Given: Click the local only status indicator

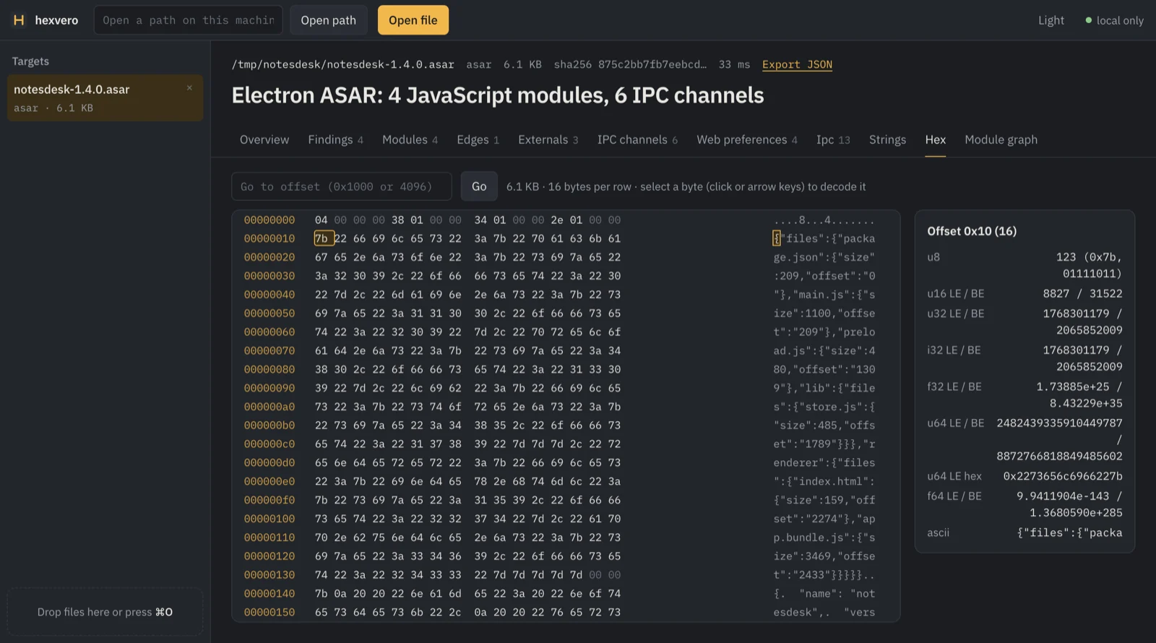Looking at the screenshot, I should point(1114,20).
